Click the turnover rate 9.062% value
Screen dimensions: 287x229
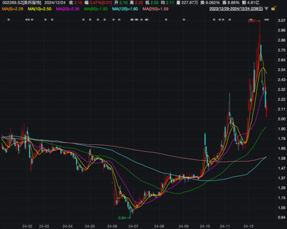click(213, 3)
